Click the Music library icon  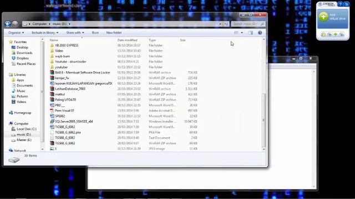pos(13,91)
